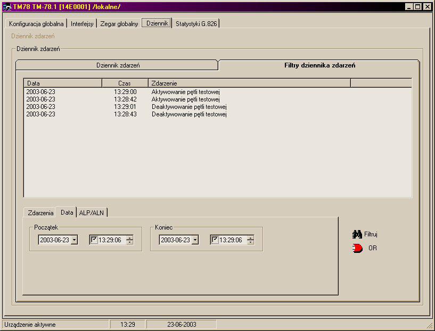Screen dimensions: 435x331
Task: Click the OR label text
Action: coord(373,248)
